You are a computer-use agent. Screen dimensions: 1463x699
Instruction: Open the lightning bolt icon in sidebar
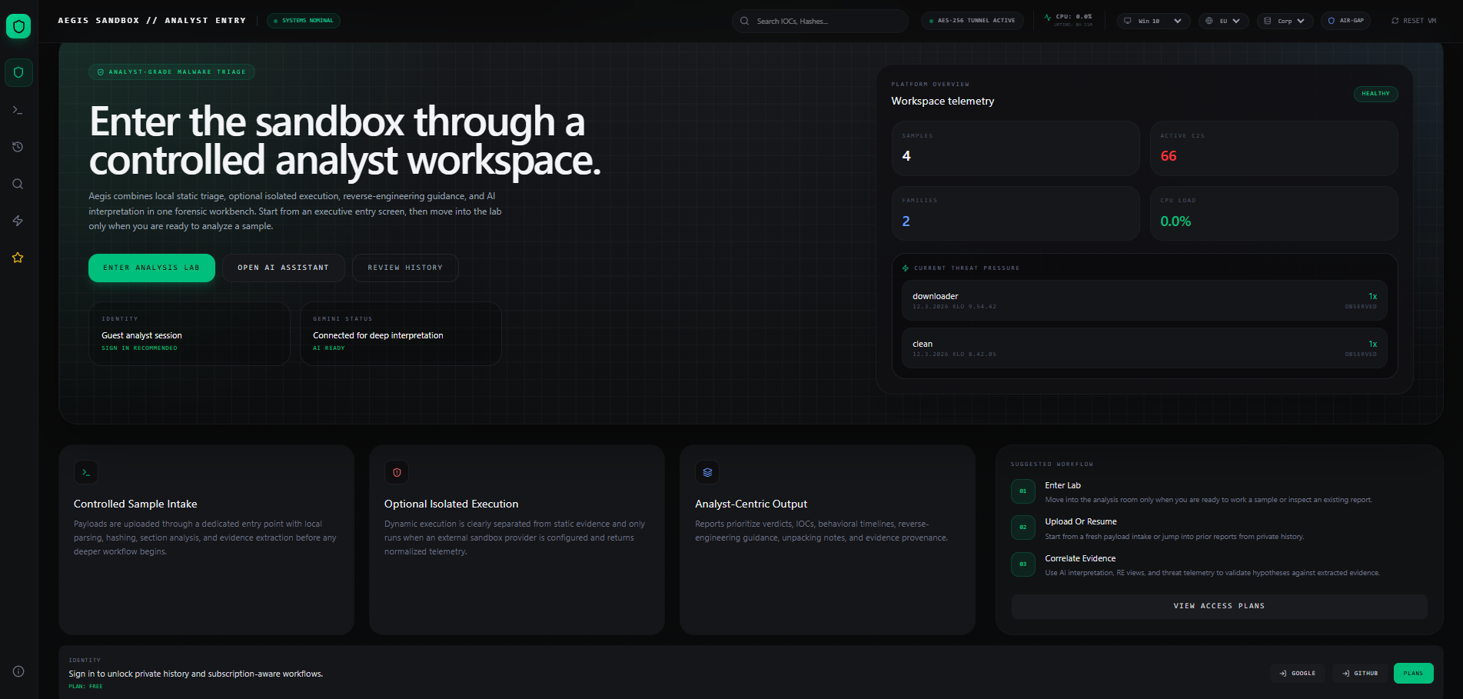pyautogui.click(x=18, y=221)
